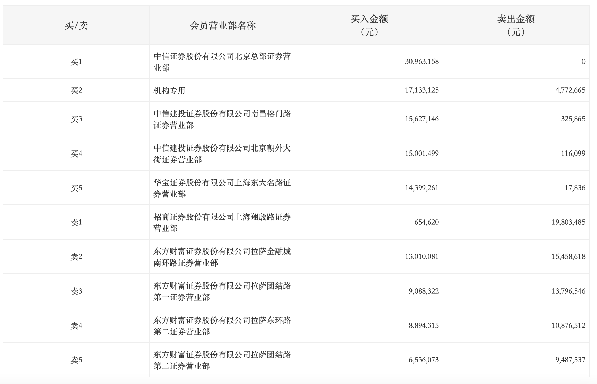Select the 卖1 row label

(x=76, y=222)
